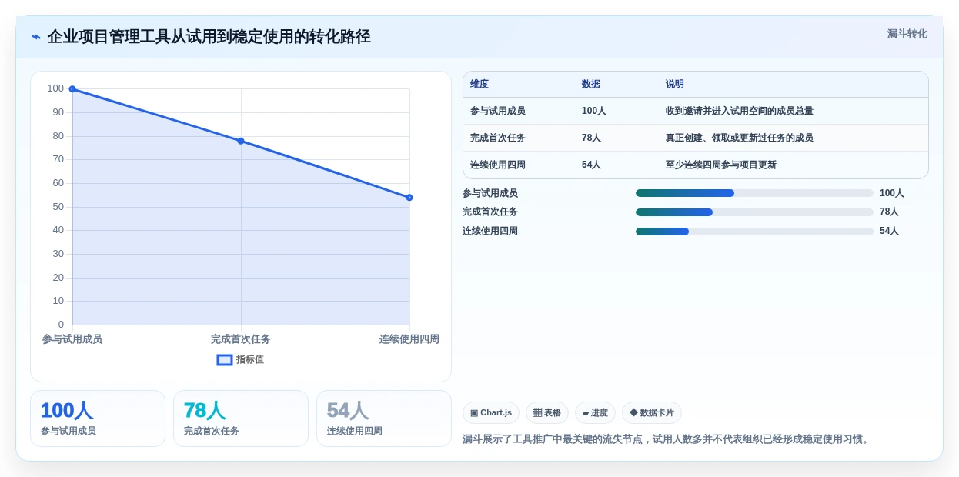Click the 表格 tag chip
Image resolution: width=959 pixels, height=477 pixels.
[547, 413]
